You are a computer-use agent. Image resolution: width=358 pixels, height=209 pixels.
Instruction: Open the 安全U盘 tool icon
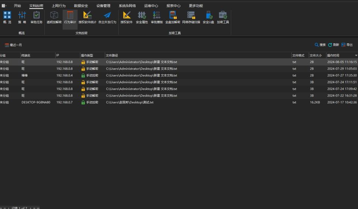(208, 17)
